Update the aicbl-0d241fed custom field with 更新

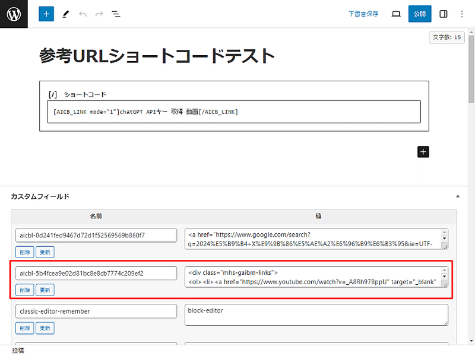pyautogui.click(x=45, y=252)
